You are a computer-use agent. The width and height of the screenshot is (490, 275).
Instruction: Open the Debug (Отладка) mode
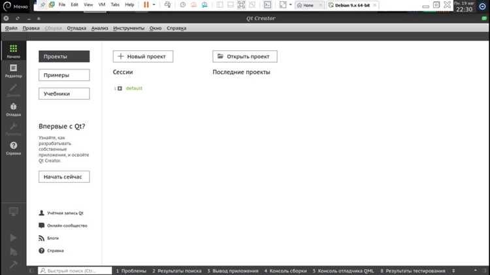click(13, 109)
